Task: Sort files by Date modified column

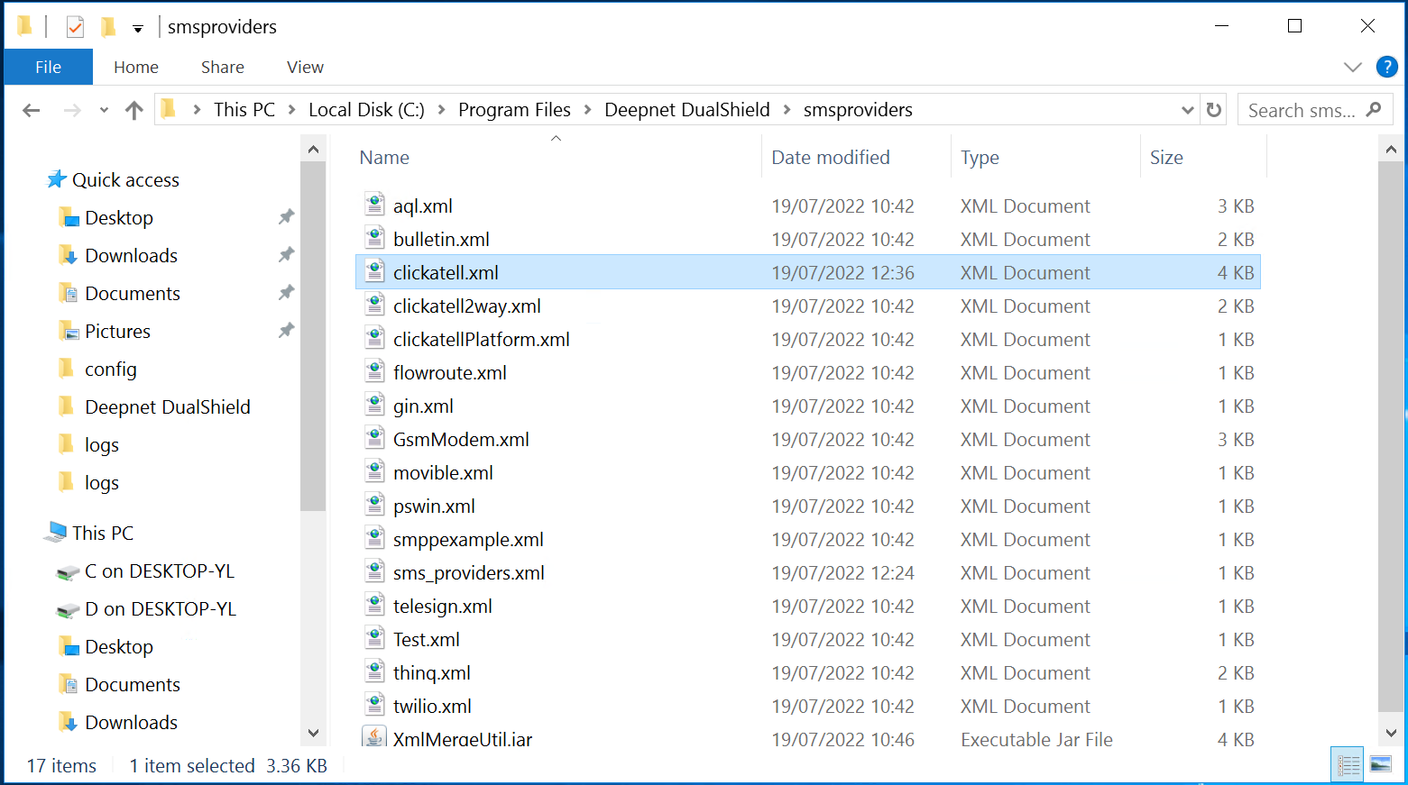Action: pyautogui.click(x=830, y=157)
